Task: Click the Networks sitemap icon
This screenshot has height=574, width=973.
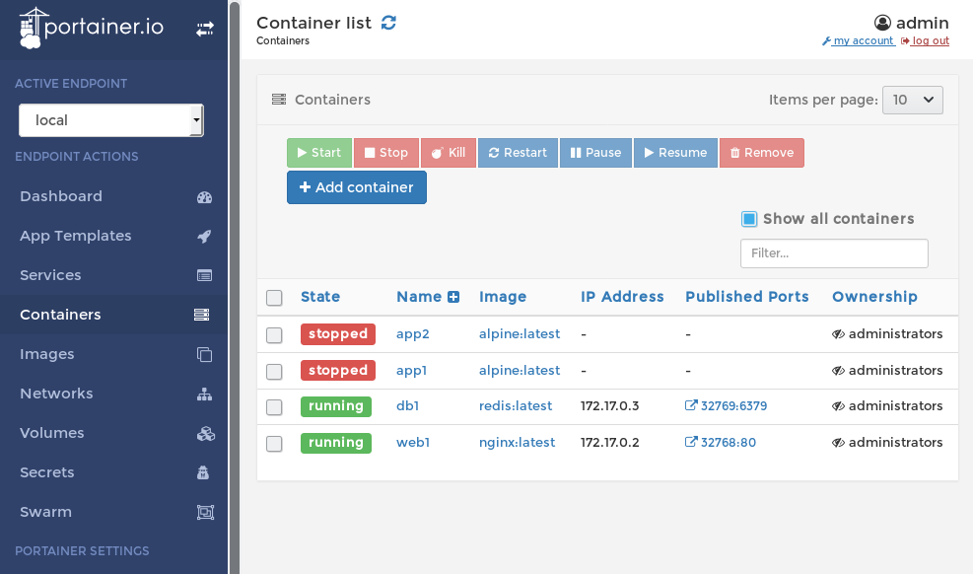Action: coord(204,394)
